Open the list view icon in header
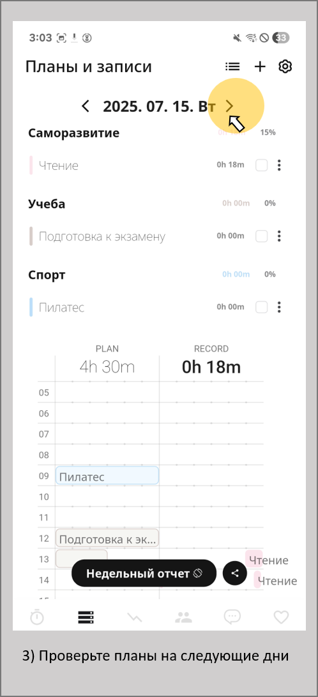The image size is (318, 697). [x=232, y=66]
